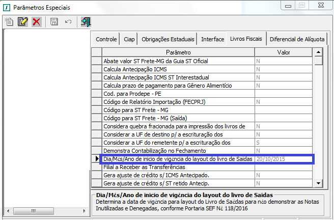
Task: Click the grid top-left corner selector cell
Action: (x=97, y=52)
